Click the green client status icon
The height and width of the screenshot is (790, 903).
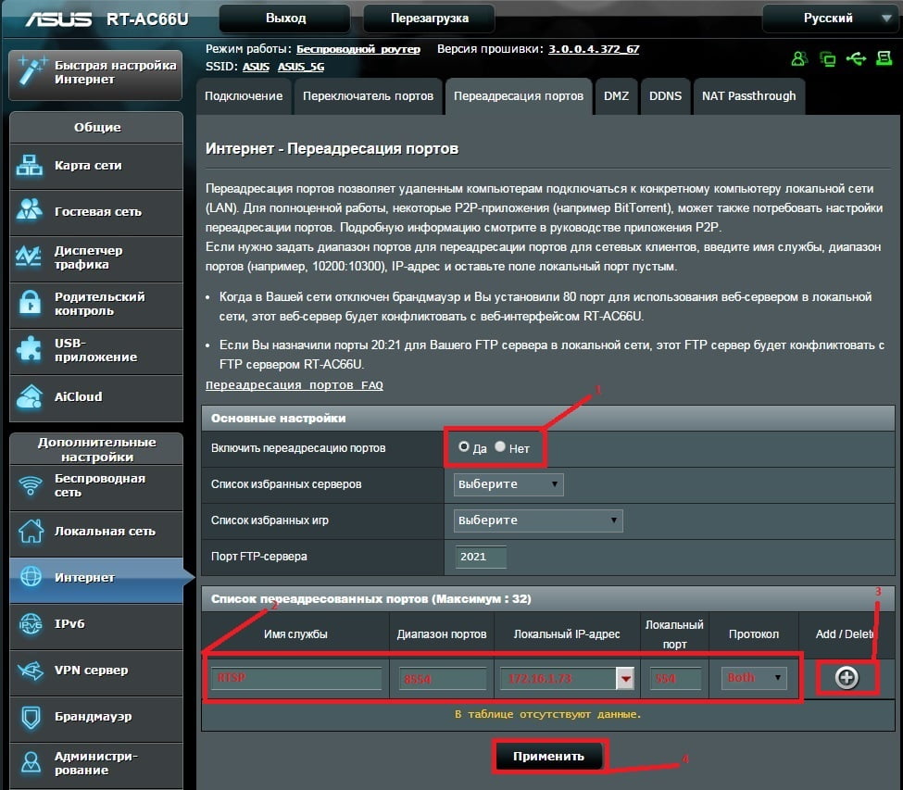[x=799, y=58]
